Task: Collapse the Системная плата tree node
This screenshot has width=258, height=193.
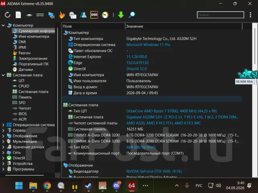Action: click(x=3, y=75)
